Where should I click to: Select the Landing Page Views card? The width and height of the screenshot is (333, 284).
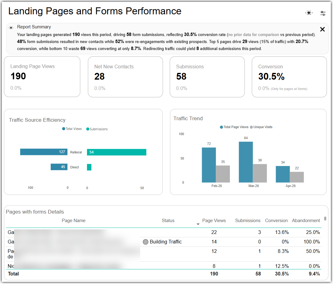click(x=42, y=77)
